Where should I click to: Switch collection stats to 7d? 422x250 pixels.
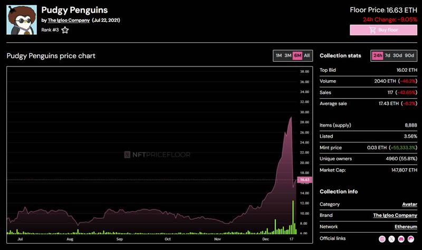point(387,55)
